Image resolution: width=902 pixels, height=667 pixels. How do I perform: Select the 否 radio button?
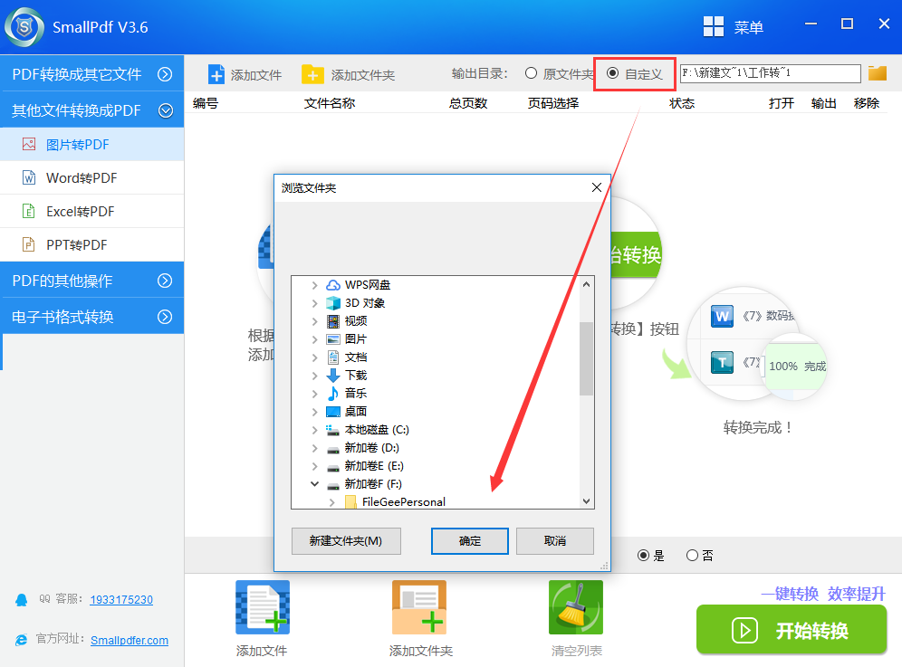(x=692, y=556)
